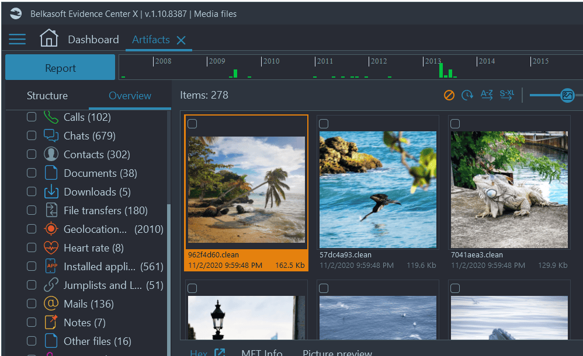Go to the home Dashboard icon
Screen dimensions: 583x356
[x=48, y=38]
